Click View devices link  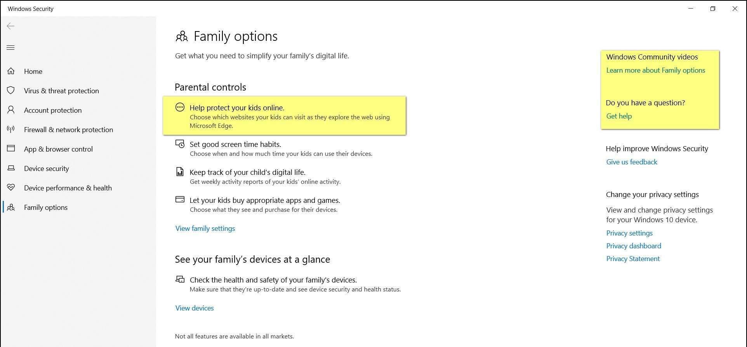coord(195,308)
